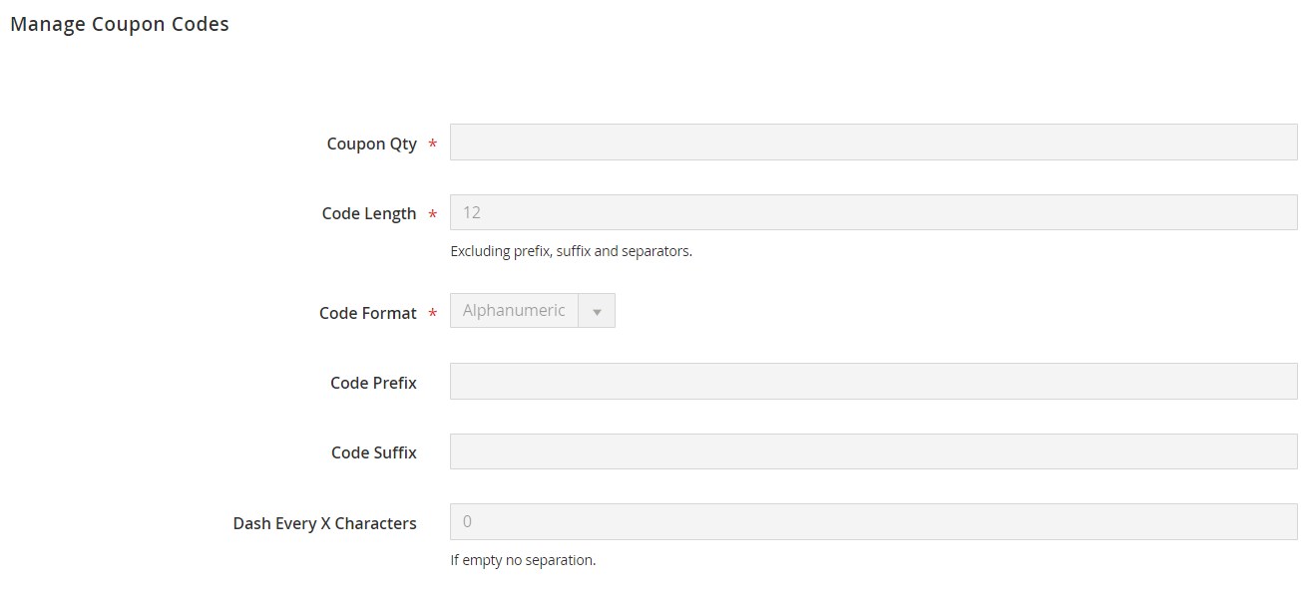Click the required asterisk next to Code Length
1311x590 pixels.
432,215
